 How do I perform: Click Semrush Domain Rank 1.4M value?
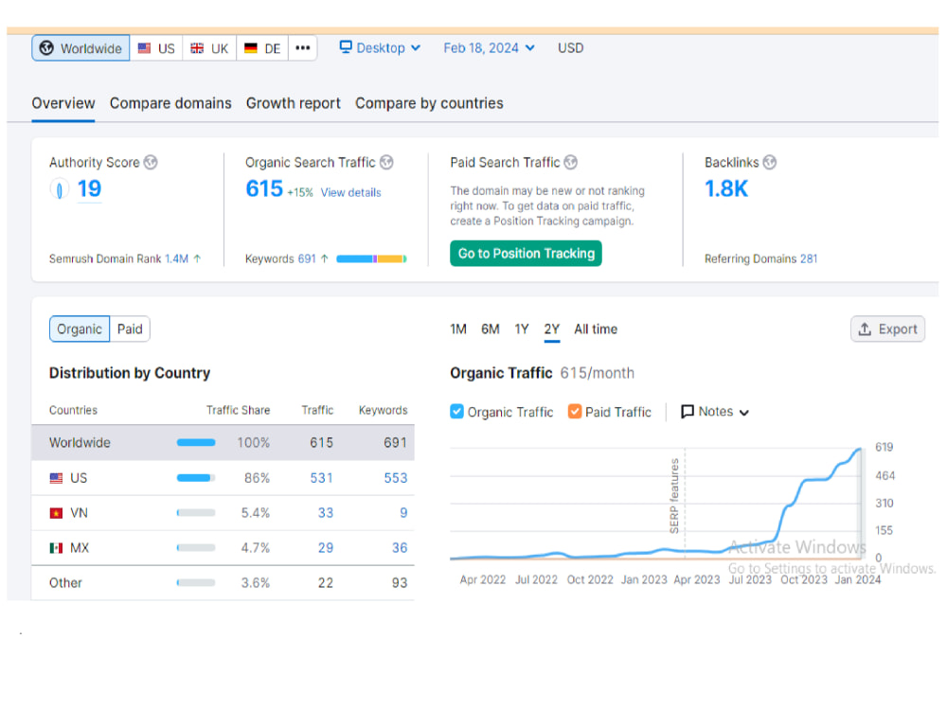coord(177,258)
